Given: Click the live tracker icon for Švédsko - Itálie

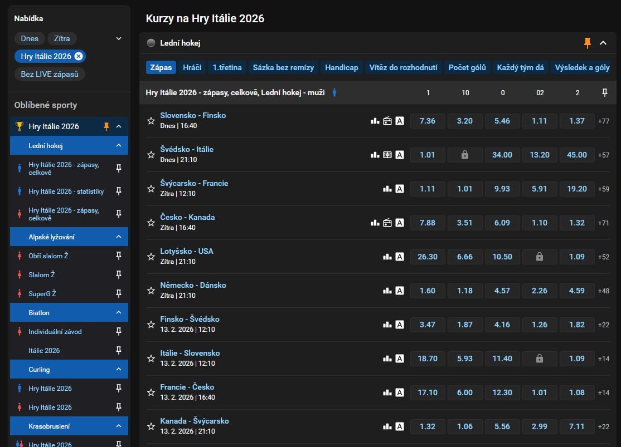Looking at the screenshot, I should pyautogui.click(x=387, y=155).
